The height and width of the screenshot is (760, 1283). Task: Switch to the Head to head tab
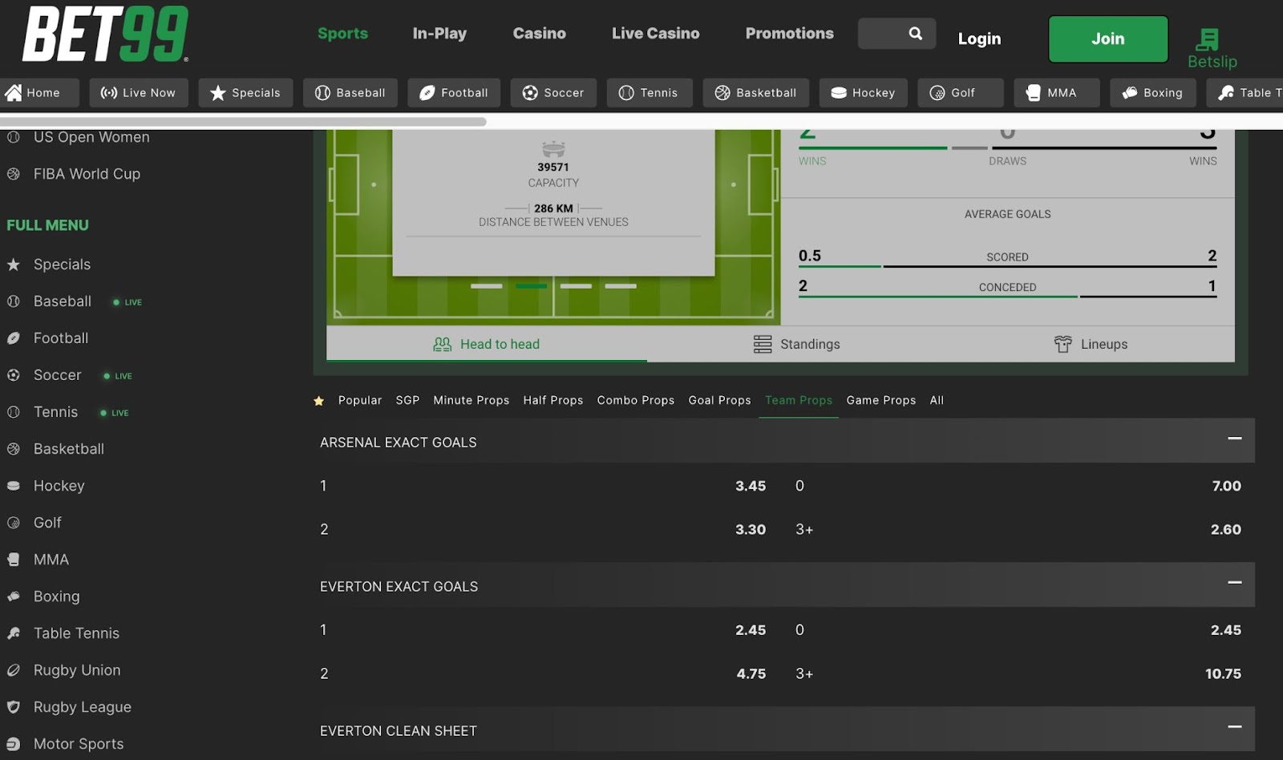487,344
